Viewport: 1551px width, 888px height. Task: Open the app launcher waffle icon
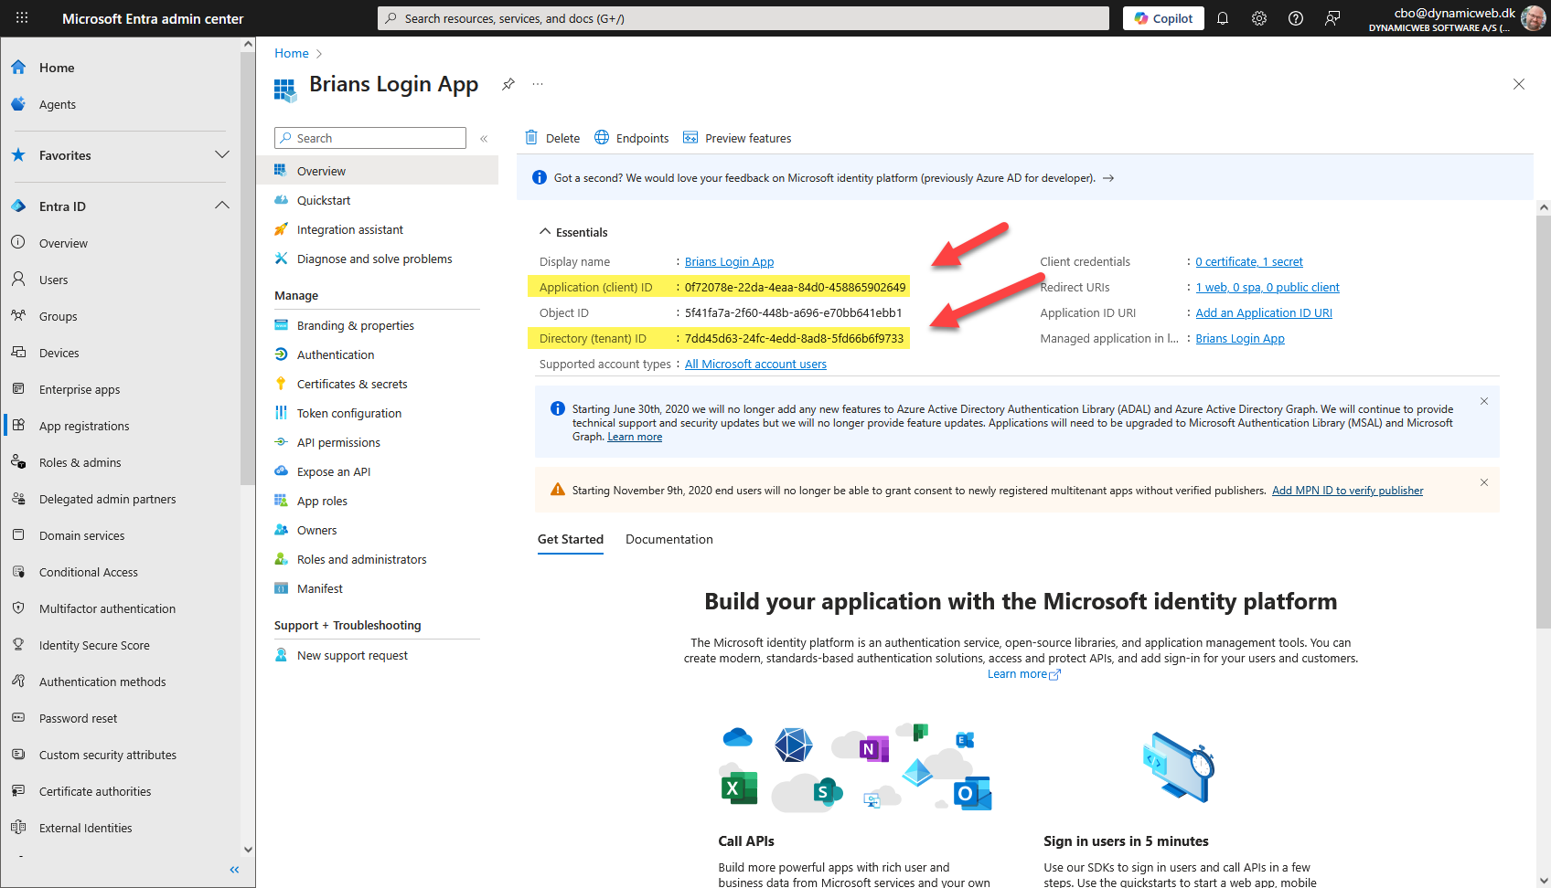pos(22,18)
